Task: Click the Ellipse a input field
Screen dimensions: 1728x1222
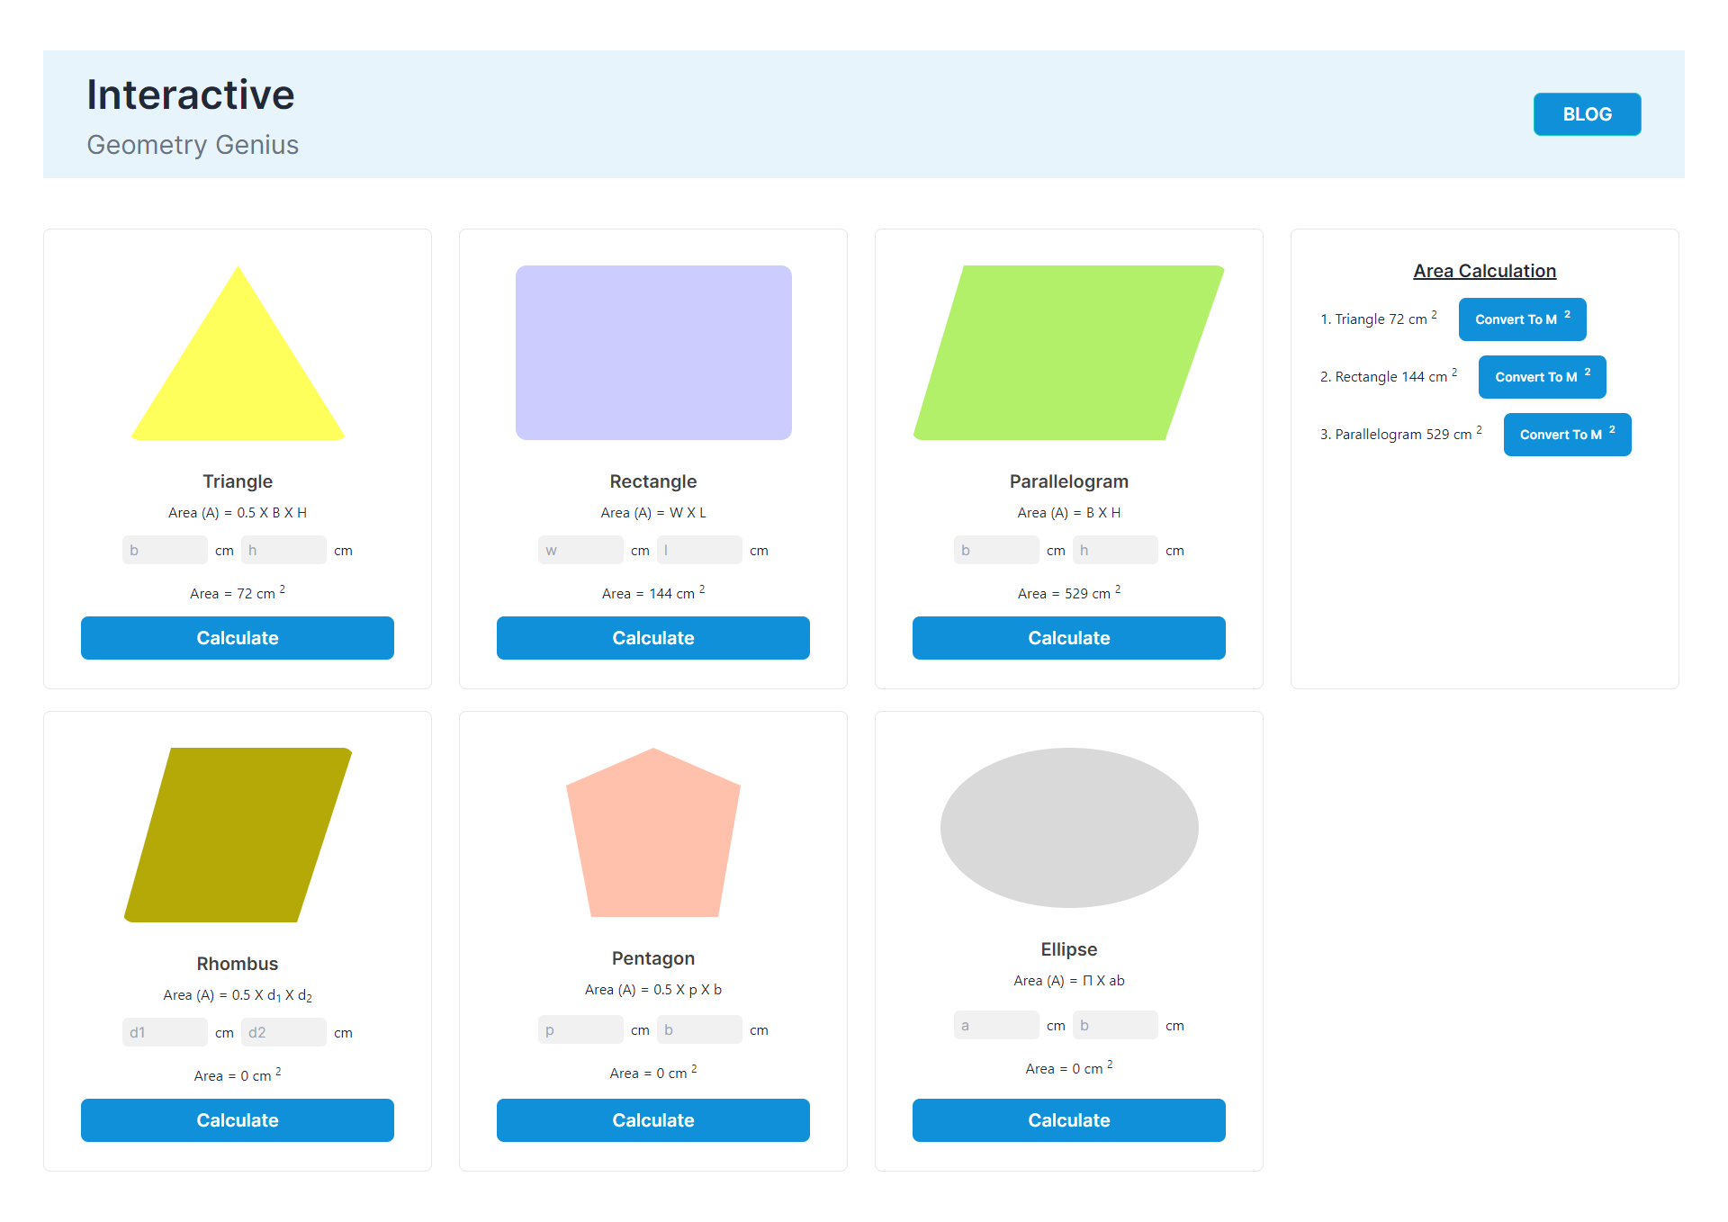Action: click(x=996, y=1025)
